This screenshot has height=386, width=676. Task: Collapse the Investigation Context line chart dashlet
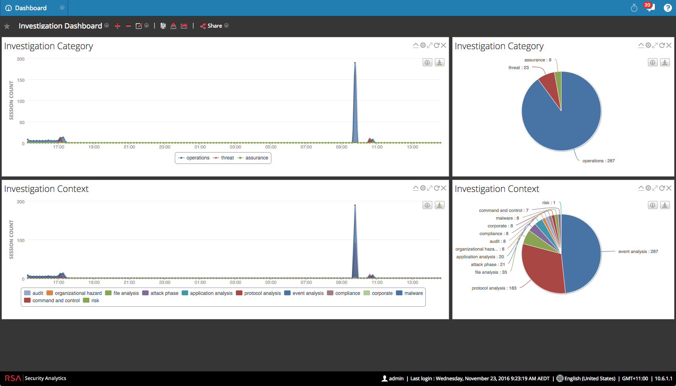pos(416,188)
